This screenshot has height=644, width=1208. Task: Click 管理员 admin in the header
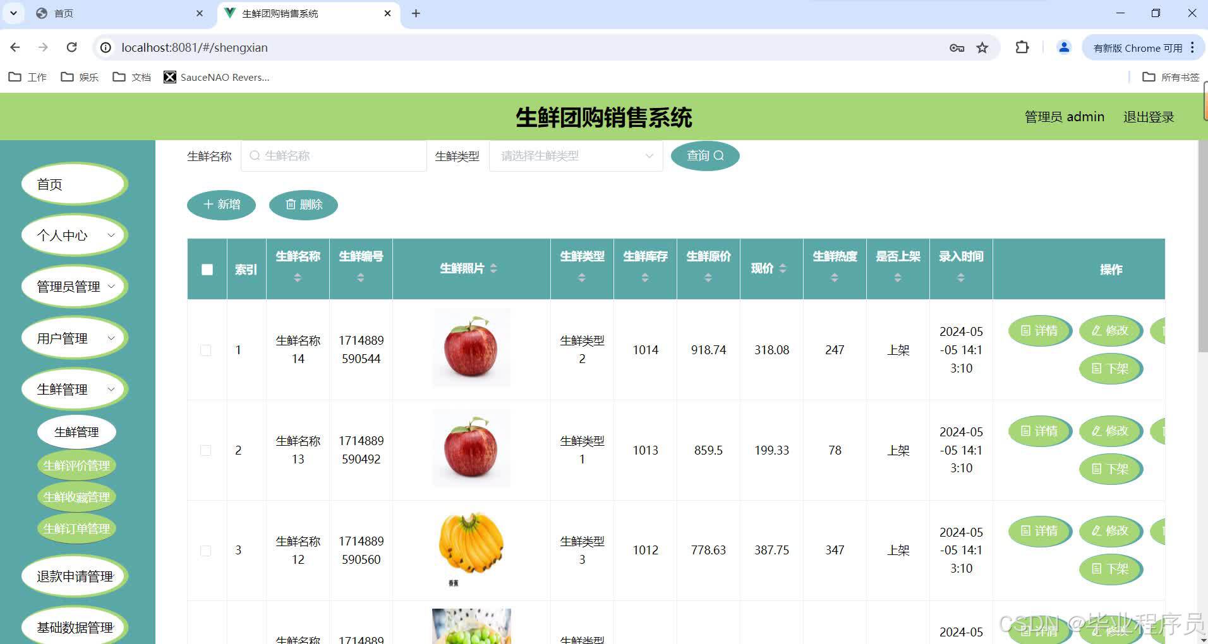click(x=1065, y=117)
